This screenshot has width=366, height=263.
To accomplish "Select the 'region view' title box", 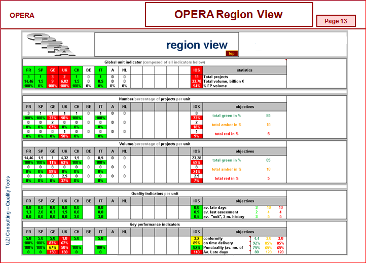I will [x=196, y=44].
